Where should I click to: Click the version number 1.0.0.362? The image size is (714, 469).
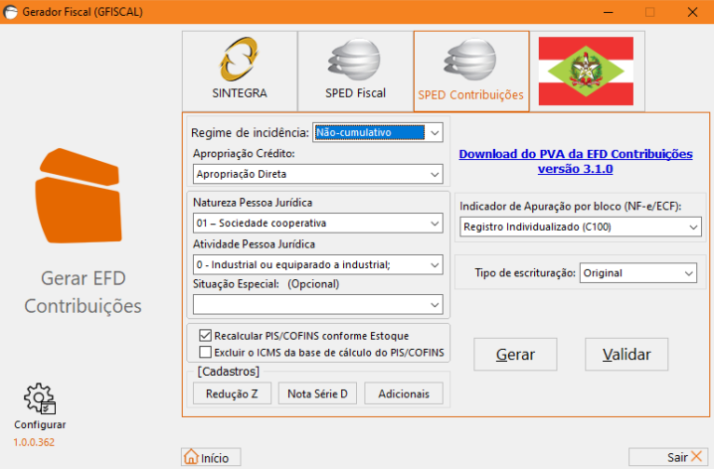[x=34, y=442]
